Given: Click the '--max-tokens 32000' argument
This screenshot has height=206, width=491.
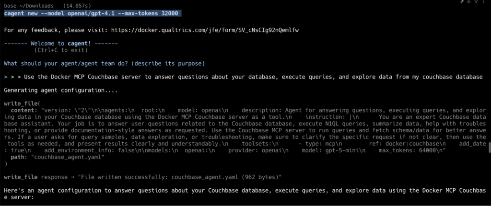Looking at the screenshot, I should [149, 13].
